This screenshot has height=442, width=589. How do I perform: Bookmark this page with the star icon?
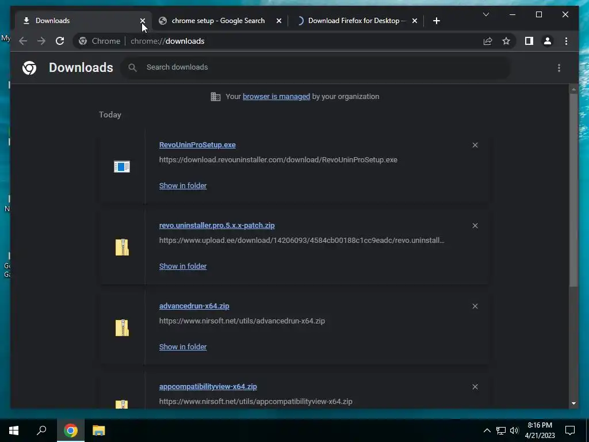point(506,41)
